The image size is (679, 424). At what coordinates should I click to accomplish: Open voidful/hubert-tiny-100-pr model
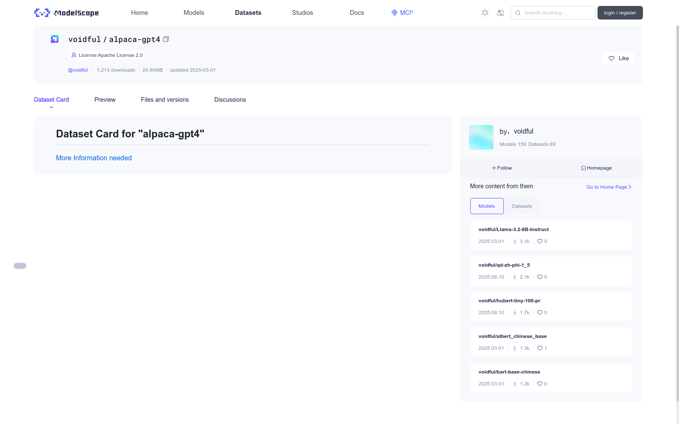click(509, 301)
